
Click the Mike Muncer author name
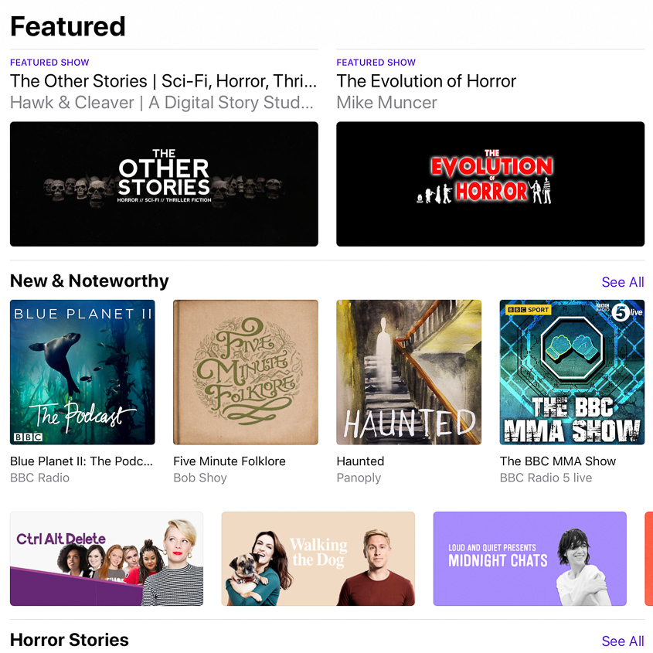click(386, 103)
